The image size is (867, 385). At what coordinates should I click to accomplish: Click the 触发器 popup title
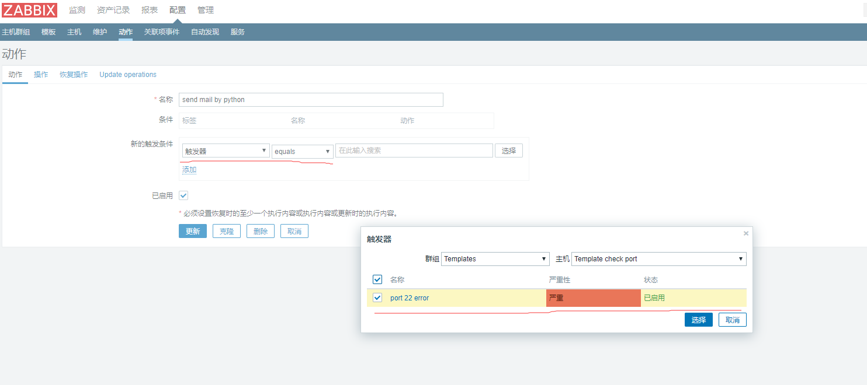(379, 239)
